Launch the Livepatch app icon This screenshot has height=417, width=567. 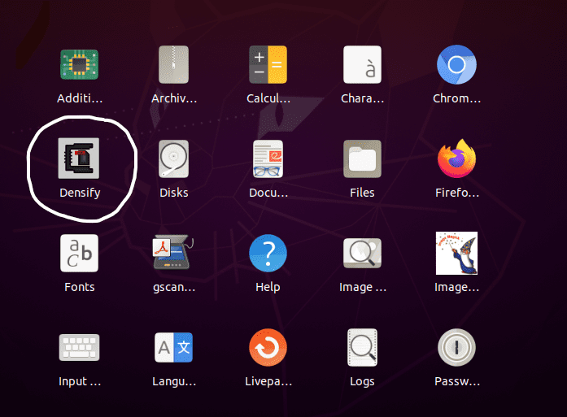[x=268, y=347]
